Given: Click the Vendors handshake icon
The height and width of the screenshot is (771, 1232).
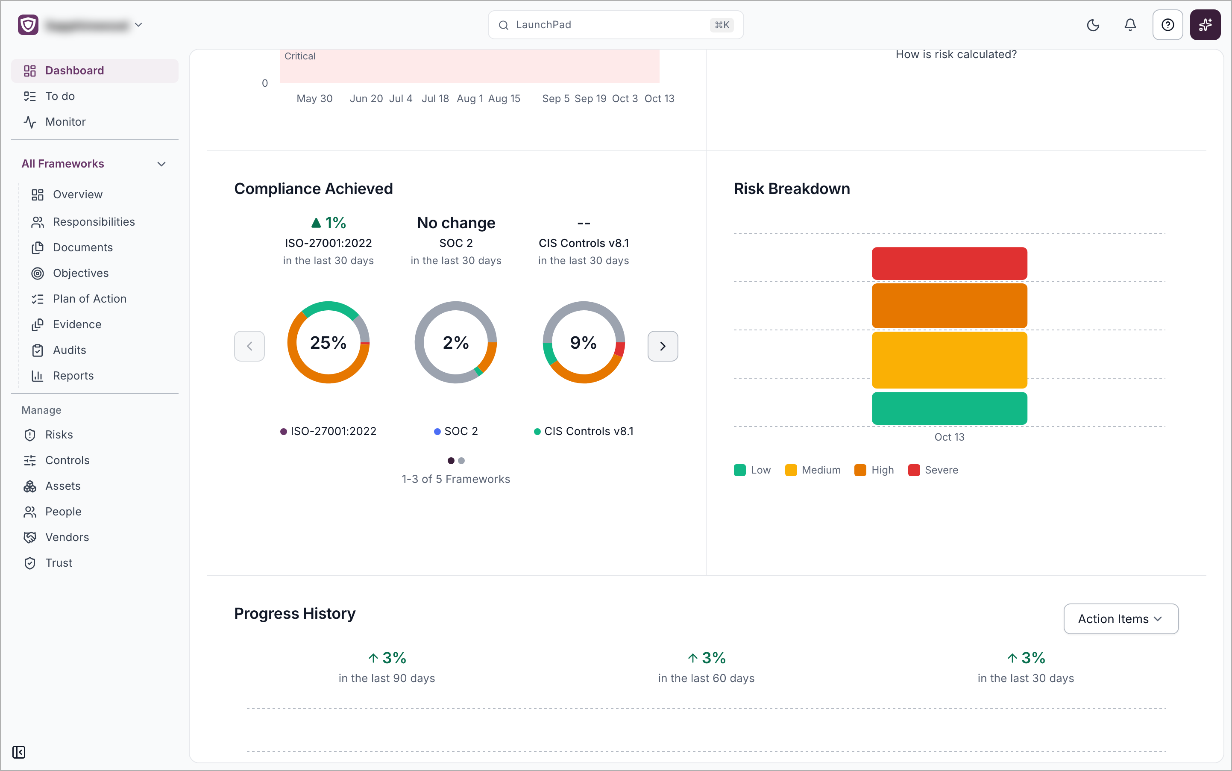Looking at the screenshot, I should 30,537.
